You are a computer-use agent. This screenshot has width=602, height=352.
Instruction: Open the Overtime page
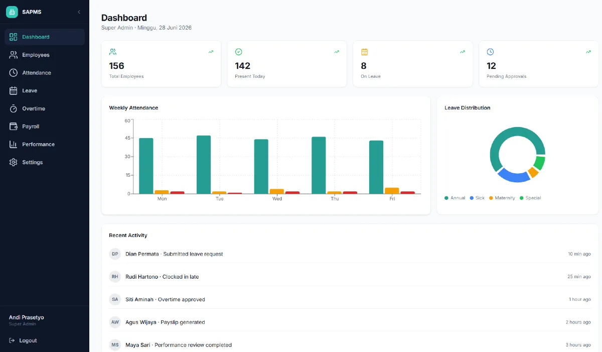45,108
